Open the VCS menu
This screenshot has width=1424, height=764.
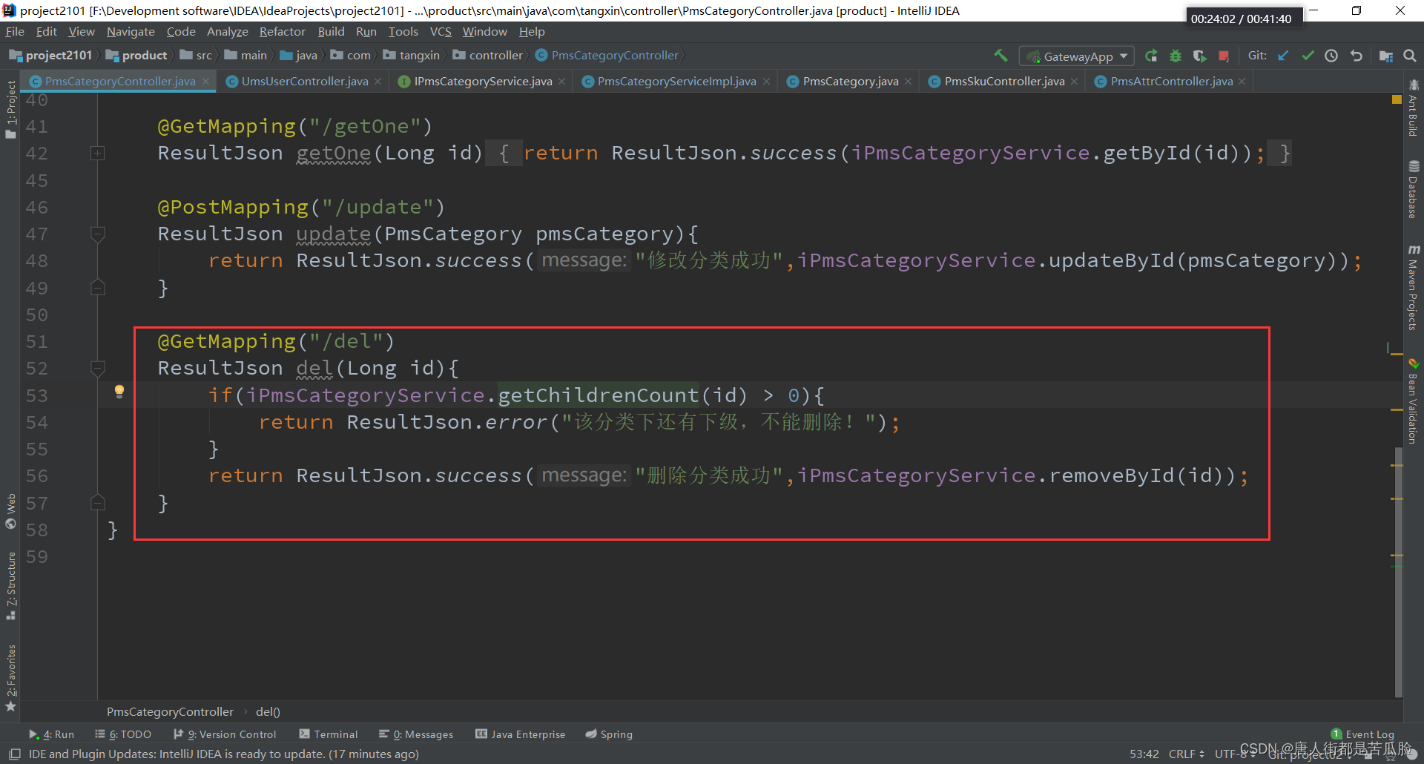[x=441, y=31]
